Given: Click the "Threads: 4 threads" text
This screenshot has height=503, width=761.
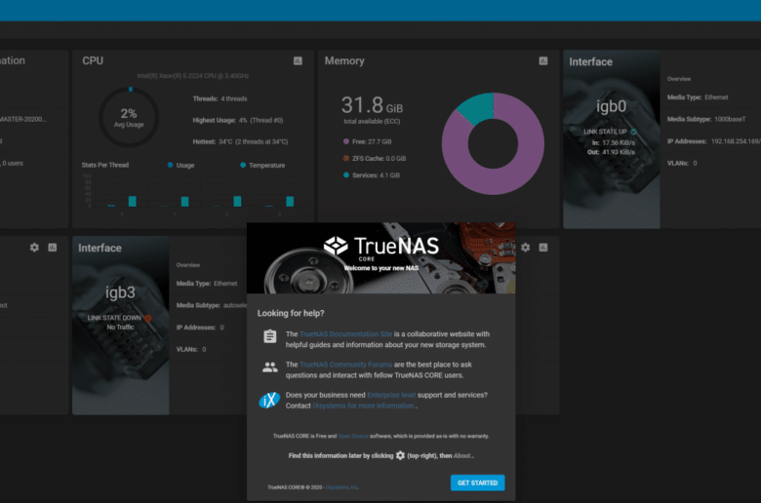Looking at the screenshot, I should pos(220,98).
